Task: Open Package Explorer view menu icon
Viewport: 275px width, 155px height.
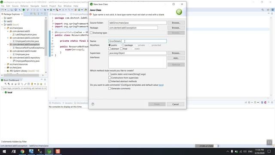Action: [x=38, y=14]
